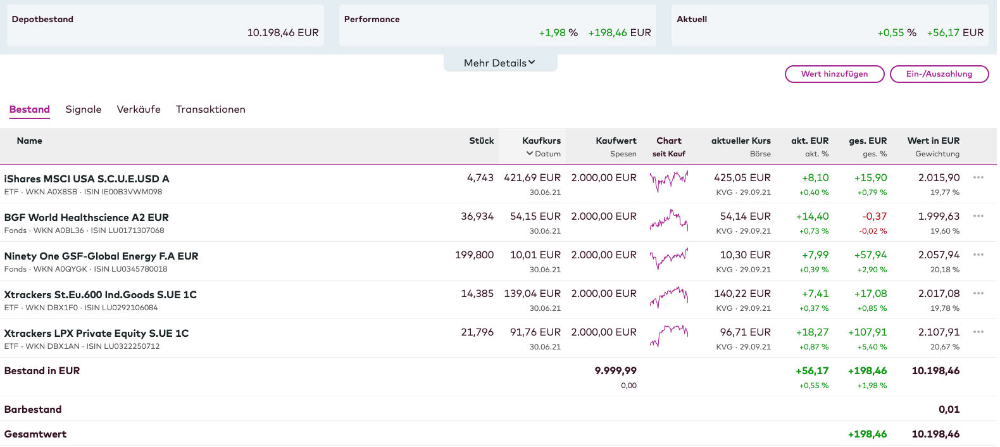
Task: Open the Transaktionen tab
Action: 210,110
